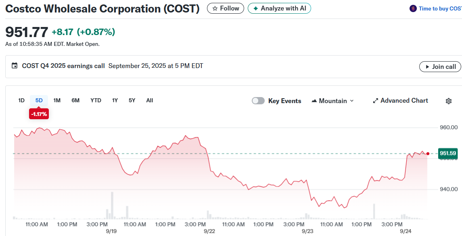
Task: Show 5Y chart range
Action: point(132,100)
